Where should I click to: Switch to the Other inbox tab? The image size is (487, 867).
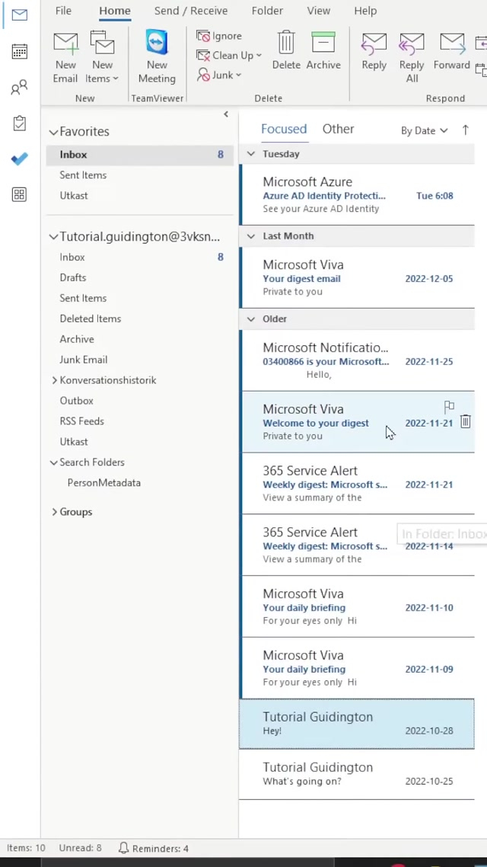(338, 130)
